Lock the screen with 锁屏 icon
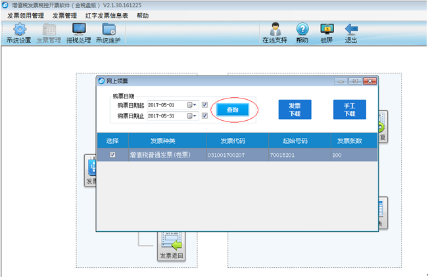This screenshot has width=428, height=279. 327,33
